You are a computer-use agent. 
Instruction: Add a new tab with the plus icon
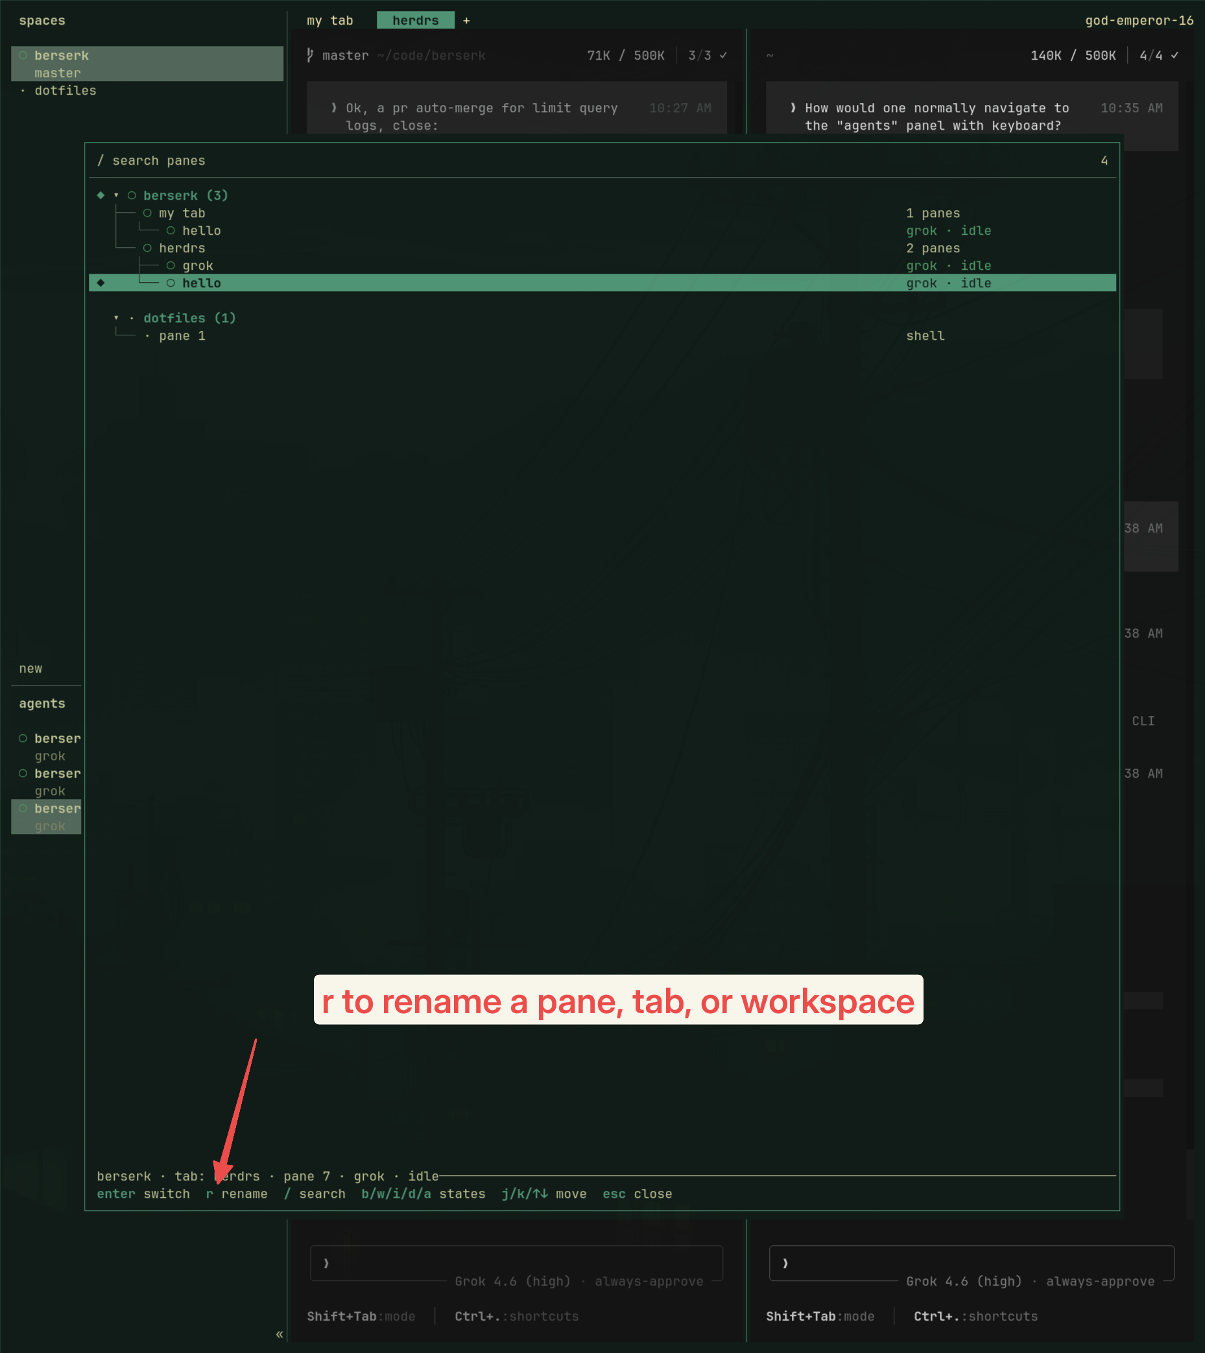coord(466,21)
